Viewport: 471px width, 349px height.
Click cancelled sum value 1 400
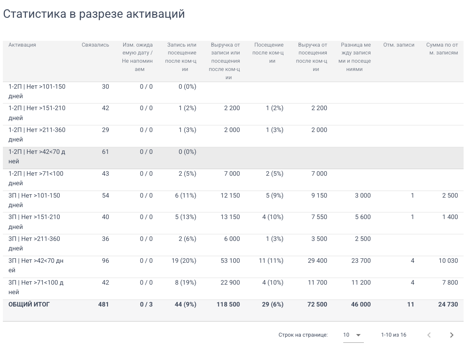tap(450, 217)
